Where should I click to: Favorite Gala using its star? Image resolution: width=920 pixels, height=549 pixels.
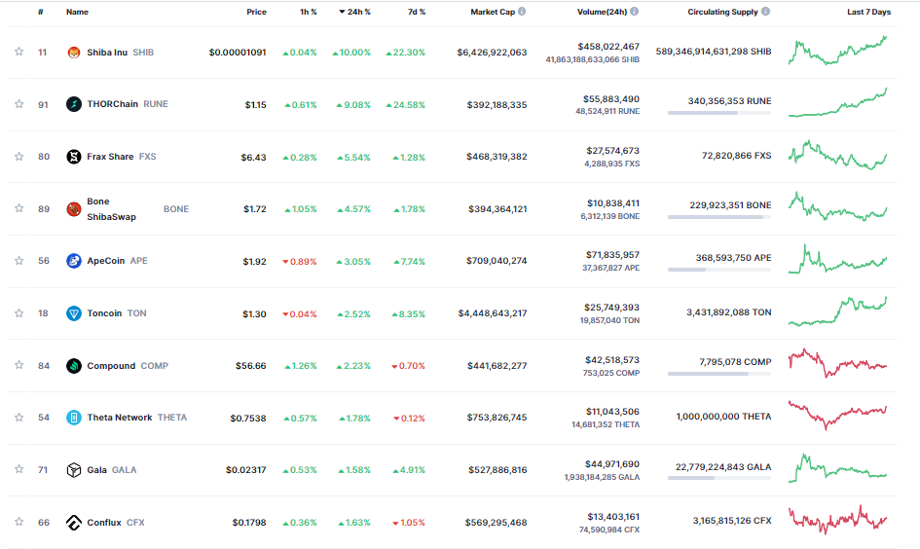click(x=18, y=469)
